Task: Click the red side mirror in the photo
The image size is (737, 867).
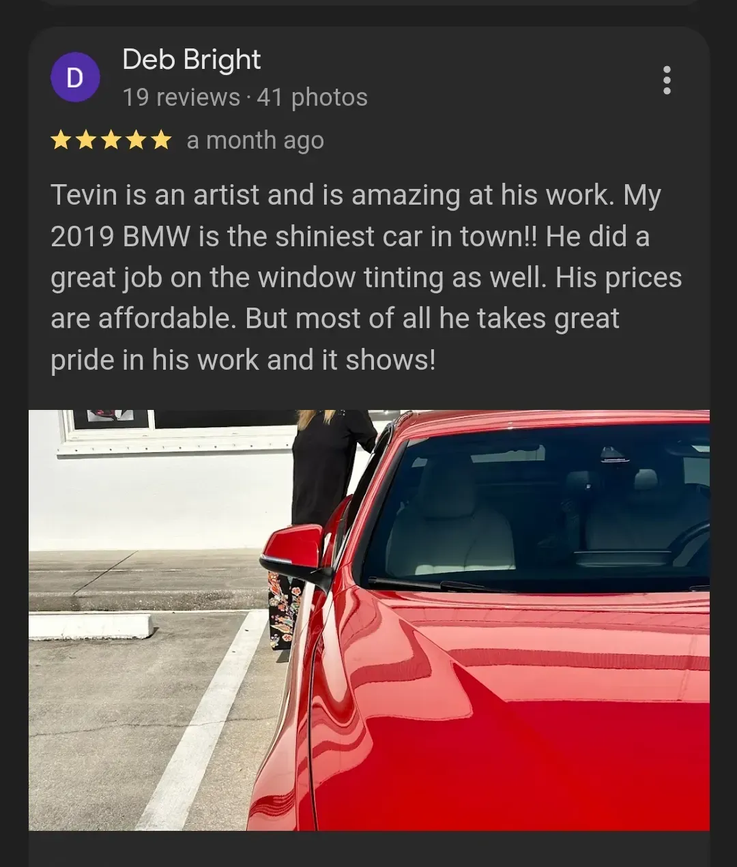Action: pyautogui.click(x=293, y=553)
